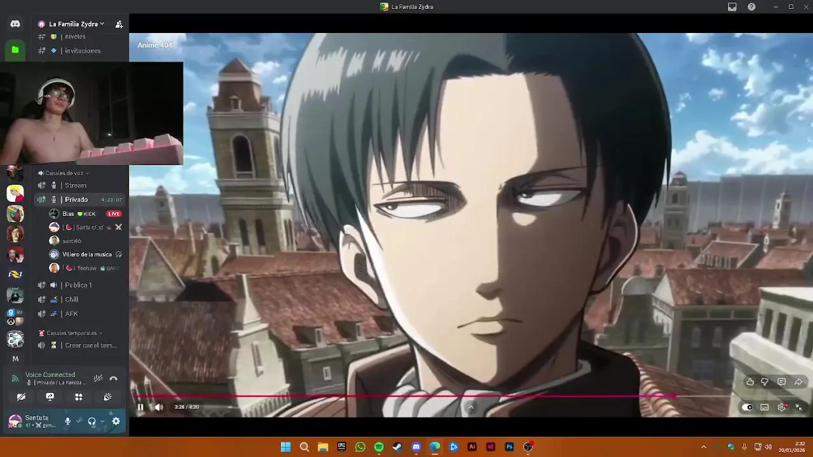Select the Privado voice channel
The image size is (813, 457).
[x=79, y=199]
